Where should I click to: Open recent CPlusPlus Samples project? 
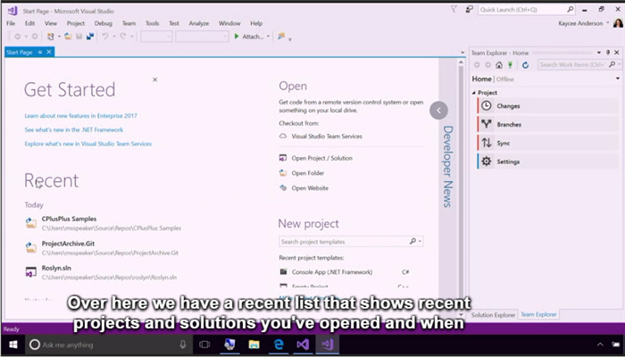pyautogui.click(x=104, y=223)
